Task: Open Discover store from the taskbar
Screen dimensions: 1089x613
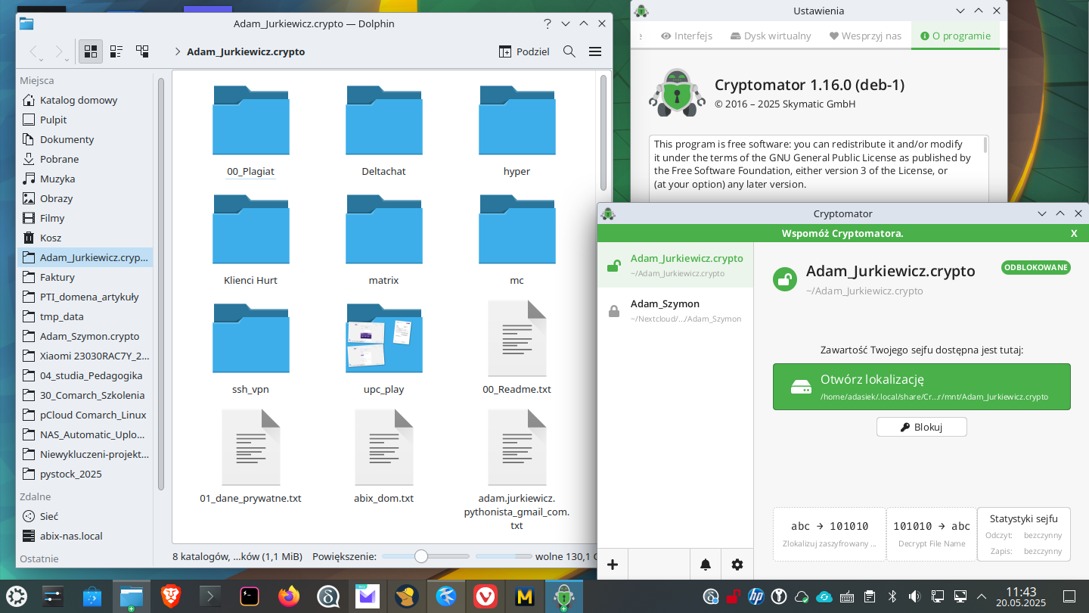Action: point(92,596)
